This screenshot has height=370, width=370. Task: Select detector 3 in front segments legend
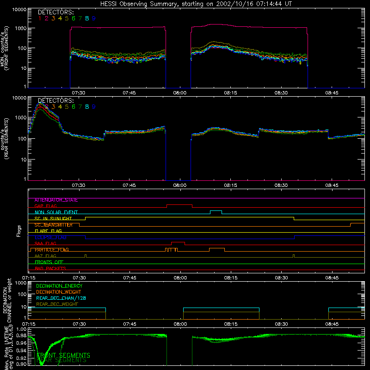coord(53,18)
